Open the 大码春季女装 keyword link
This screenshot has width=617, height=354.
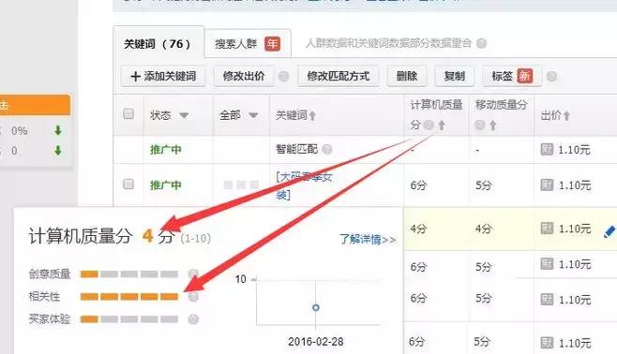pyautogui.click(x=304, y=185)
